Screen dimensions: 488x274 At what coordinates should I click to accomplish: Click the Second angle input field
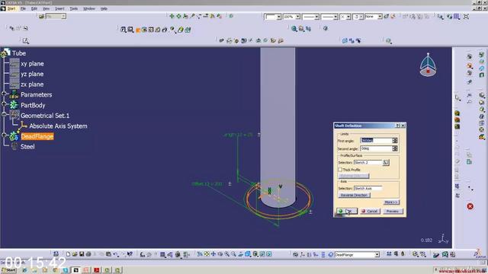[376, 148]
